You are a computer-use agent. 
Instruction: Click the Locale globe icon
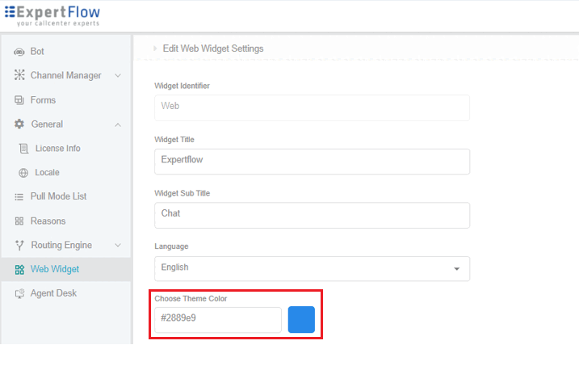[23, 173]
